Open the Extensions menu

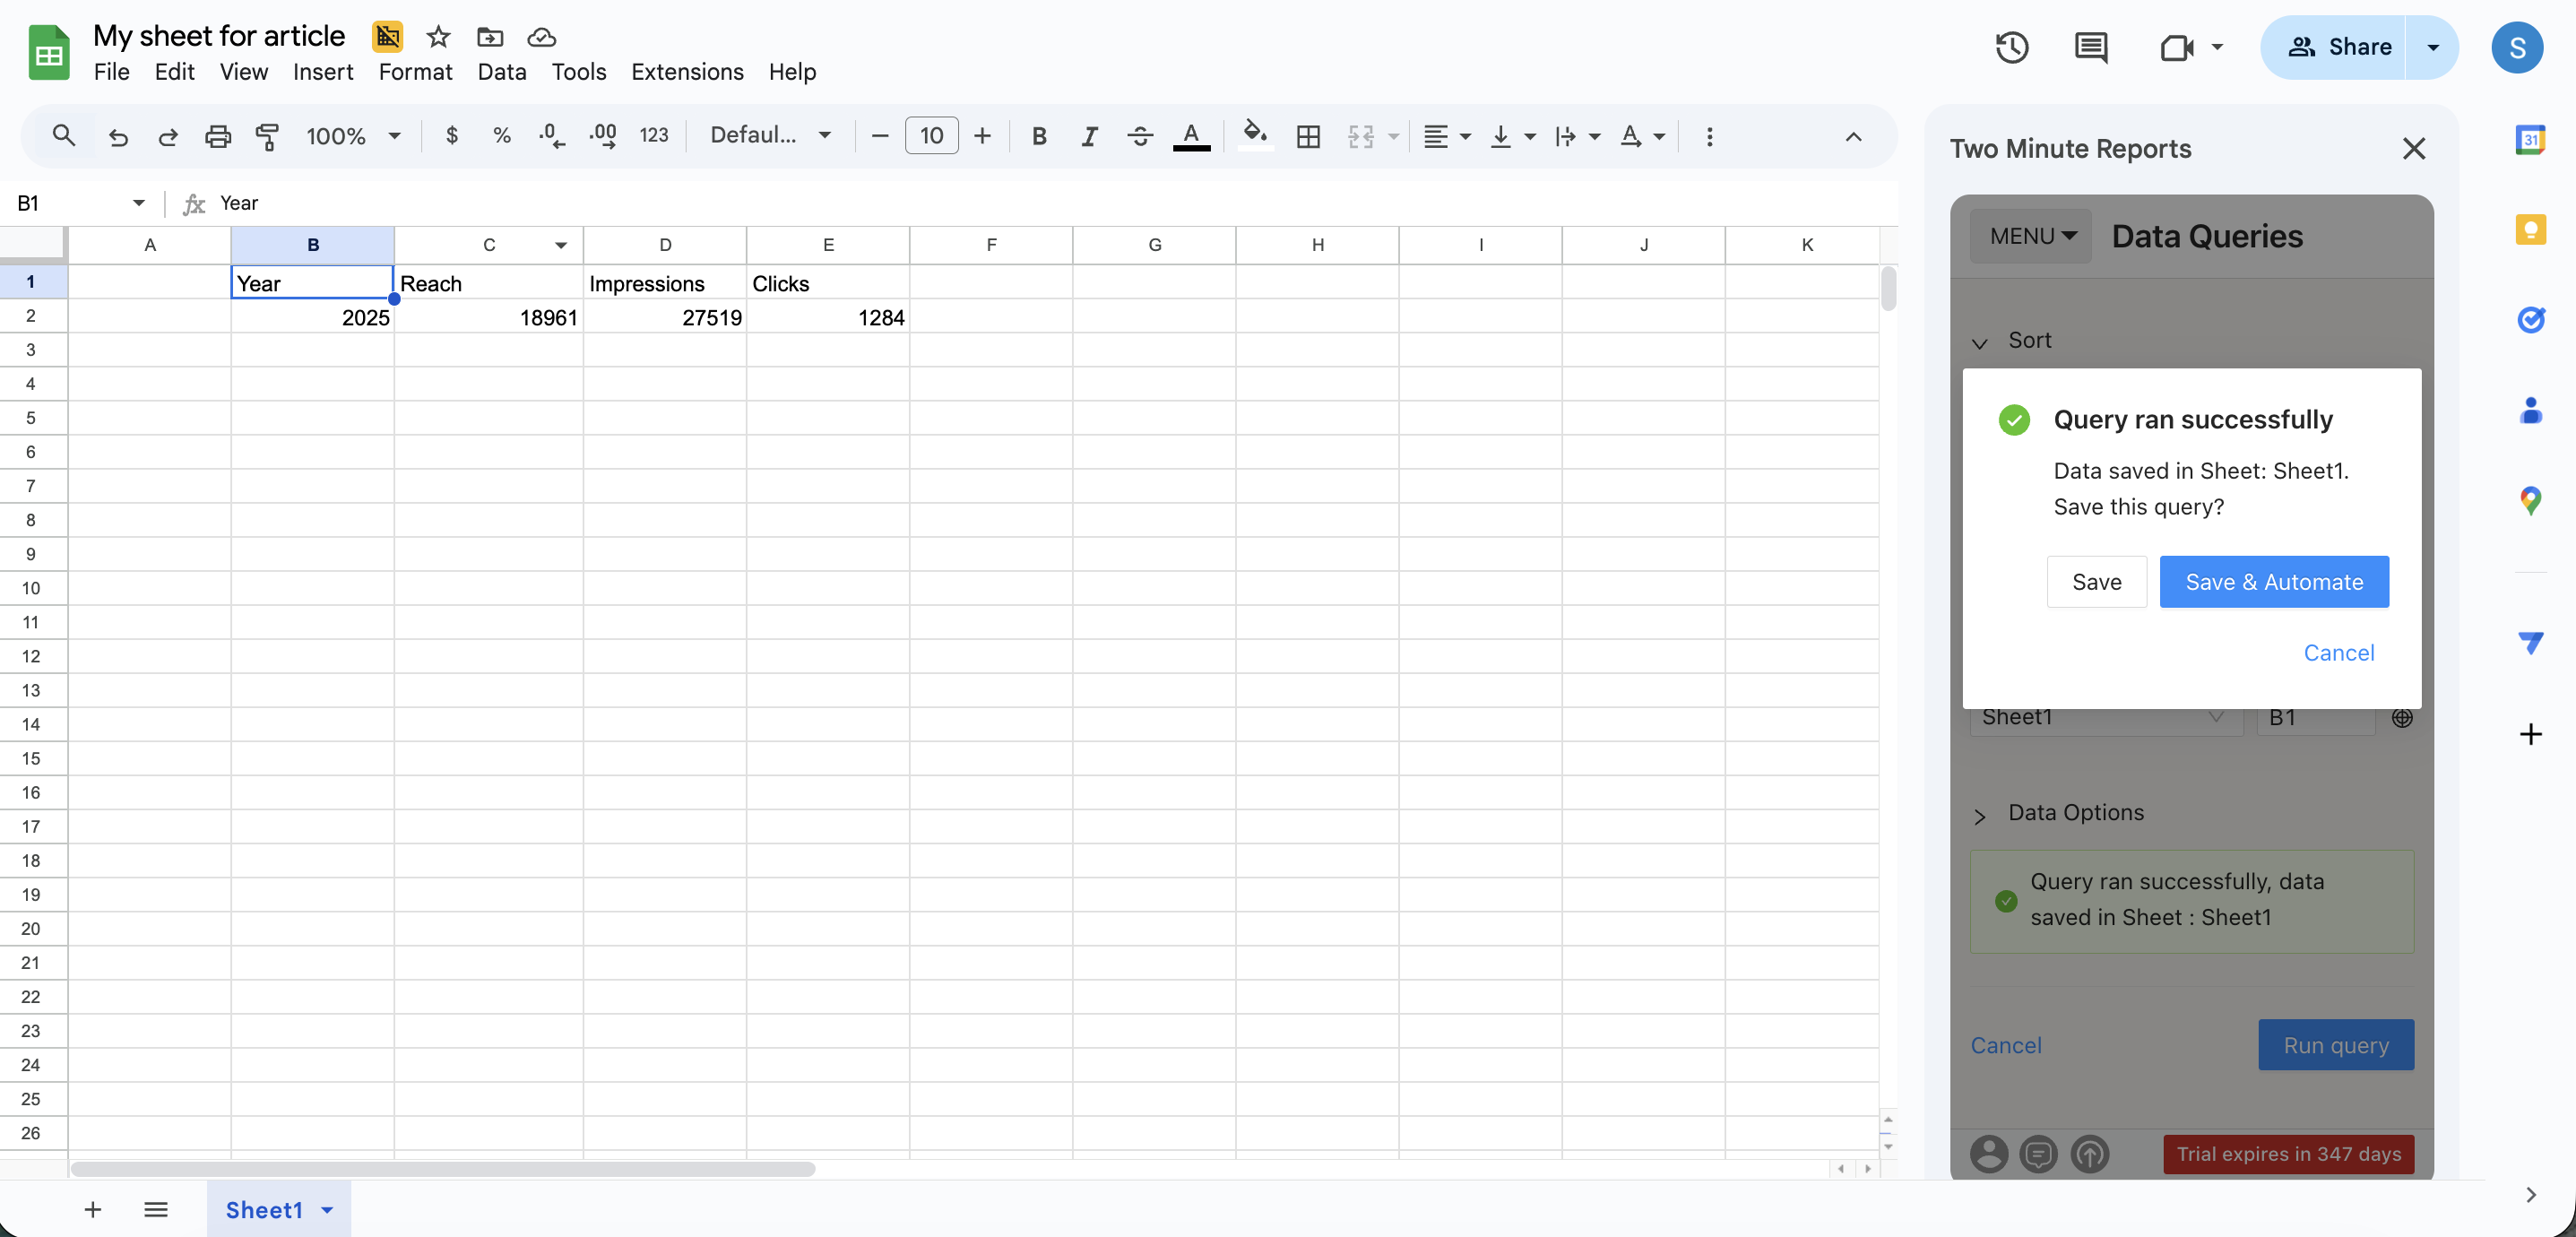coord(687,72)
